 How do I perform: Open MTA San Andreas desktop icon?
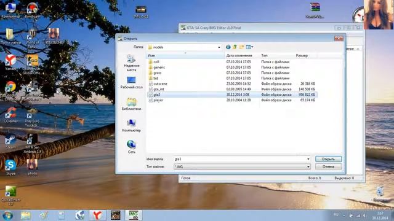pos(33,143)
